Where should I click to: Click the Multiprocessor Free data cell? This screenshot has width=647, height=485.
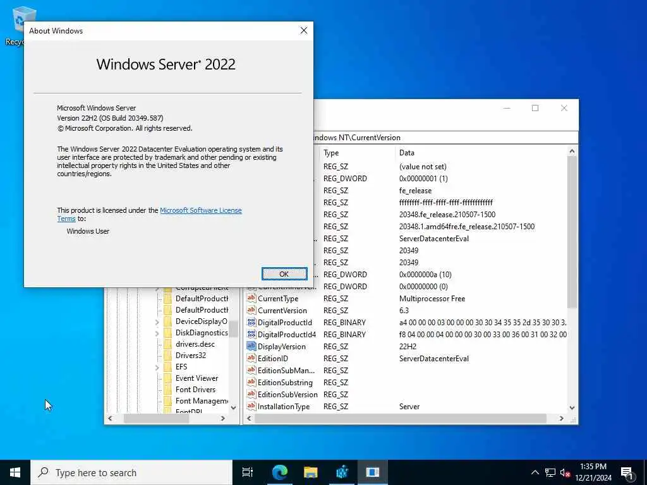click(432, 299)
